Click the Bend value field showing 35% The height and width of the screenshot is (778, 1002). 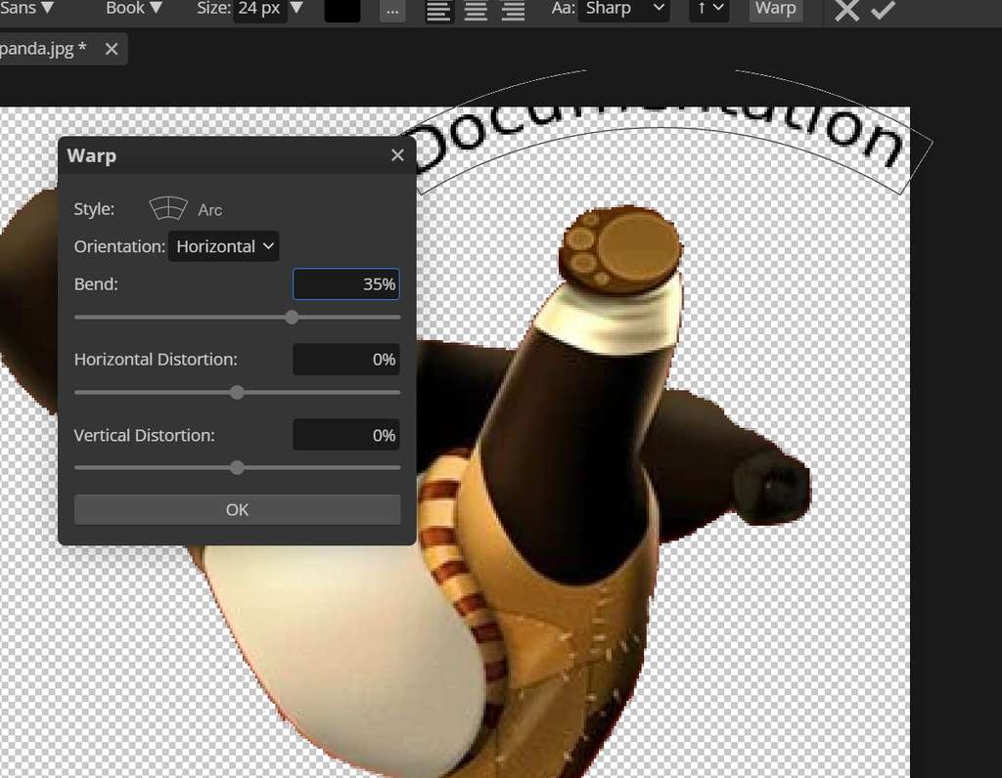pyautogui.click(x=346, y=284)
